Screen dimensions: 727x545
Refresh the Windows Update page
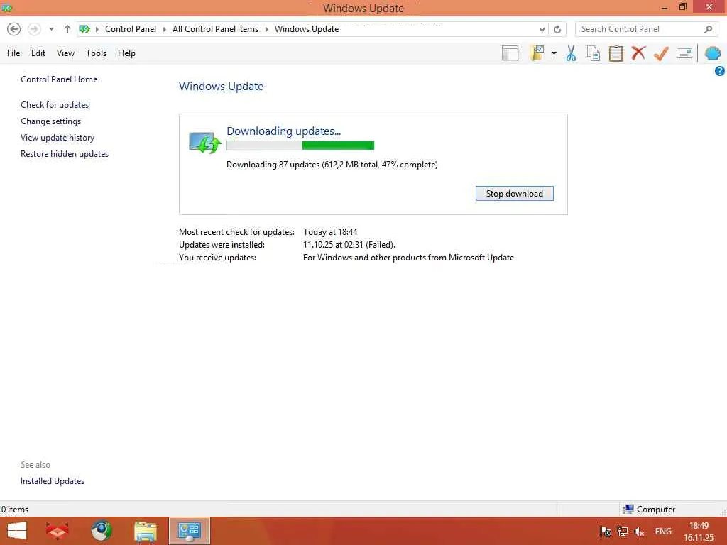click(x=557, y=29)
